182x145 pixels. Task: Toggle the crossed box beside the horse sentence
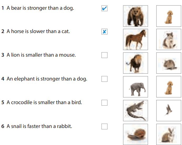pyautogui.click(x=104, y=32)
